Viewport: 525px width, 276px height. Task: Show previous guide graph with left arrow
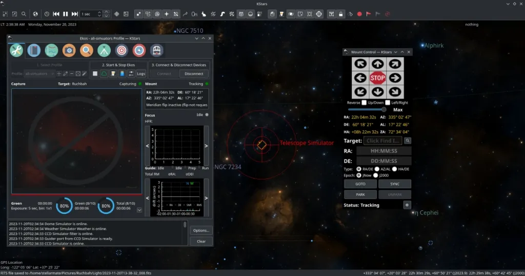pyautogui.click(x=147, y=198)
